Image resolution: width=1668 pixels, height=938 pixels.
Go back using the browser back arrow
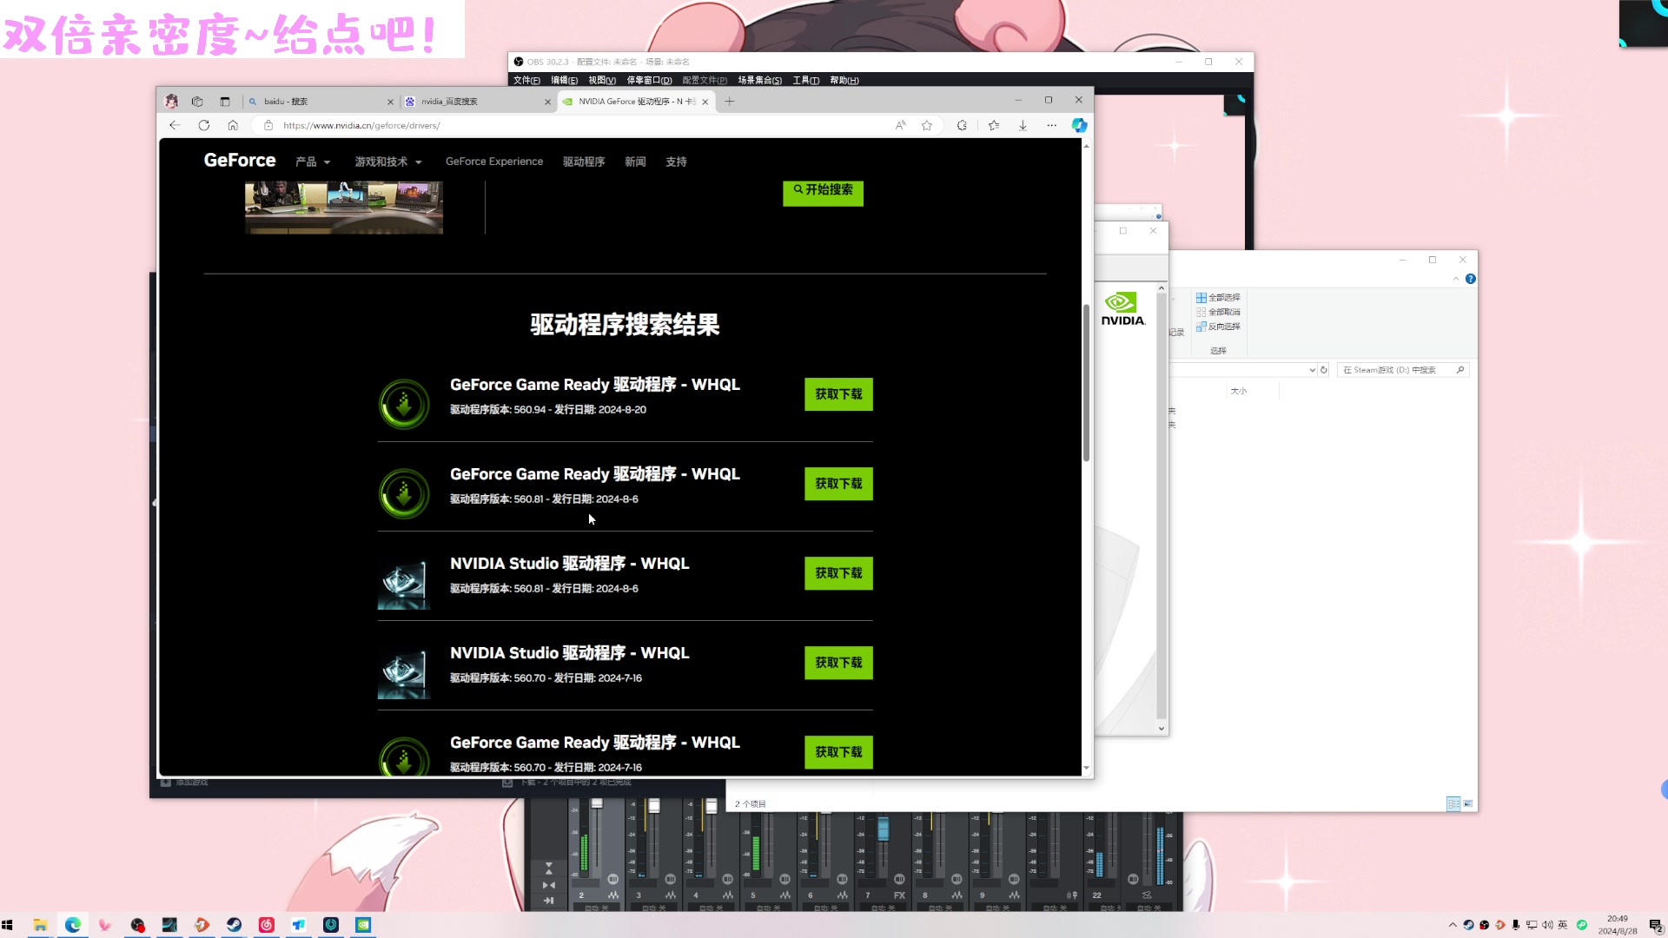pos(175,125)
